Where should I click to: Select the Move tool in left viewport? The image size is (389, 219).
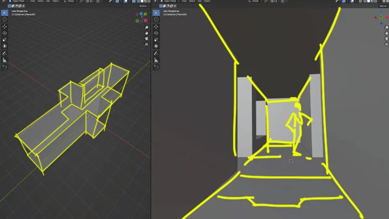tap(4, 27)
